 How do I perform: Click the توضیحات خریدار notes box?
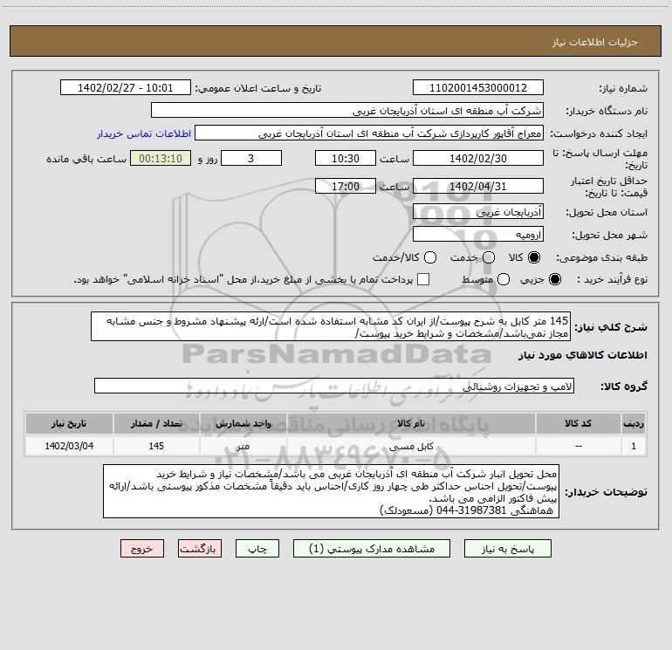332,491
